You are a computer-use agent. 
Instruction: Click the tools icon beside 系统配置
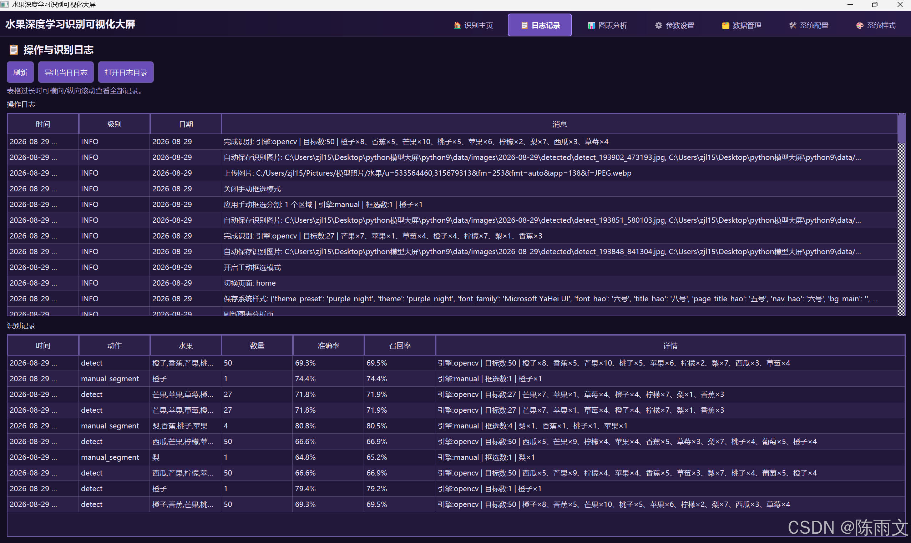[x=793, y=25]
